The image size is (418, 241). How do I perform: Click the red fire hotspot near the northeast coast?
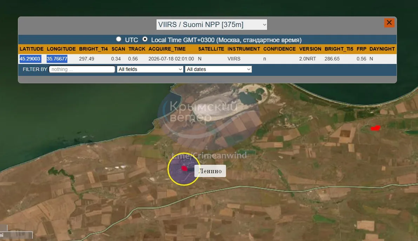pos(375,128)
